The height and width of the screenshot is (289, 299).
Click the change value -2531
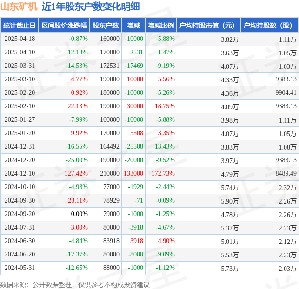[135, 52]
